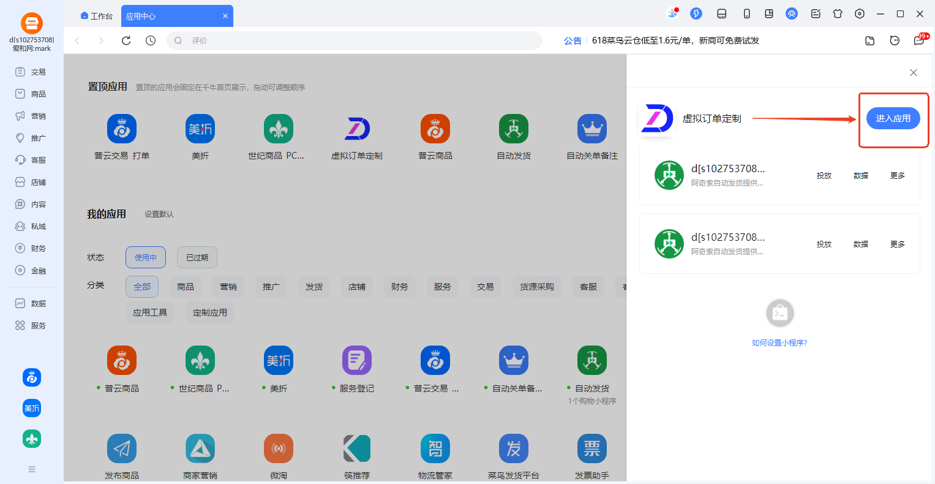Click the orange 千牛 avatar logo

point(32,23)
